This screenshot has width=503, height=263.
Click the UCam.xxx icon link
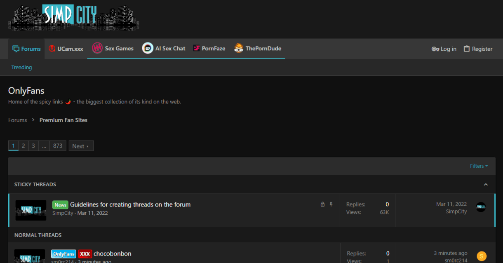click(52, 49)
